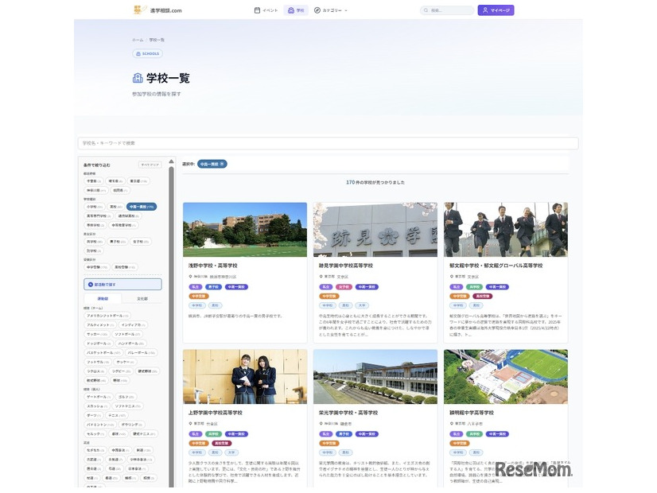Viewport: 657px width, 493px height.
Task: Open the カテゴリー dropdown menu
Action: tap(331, 10)
